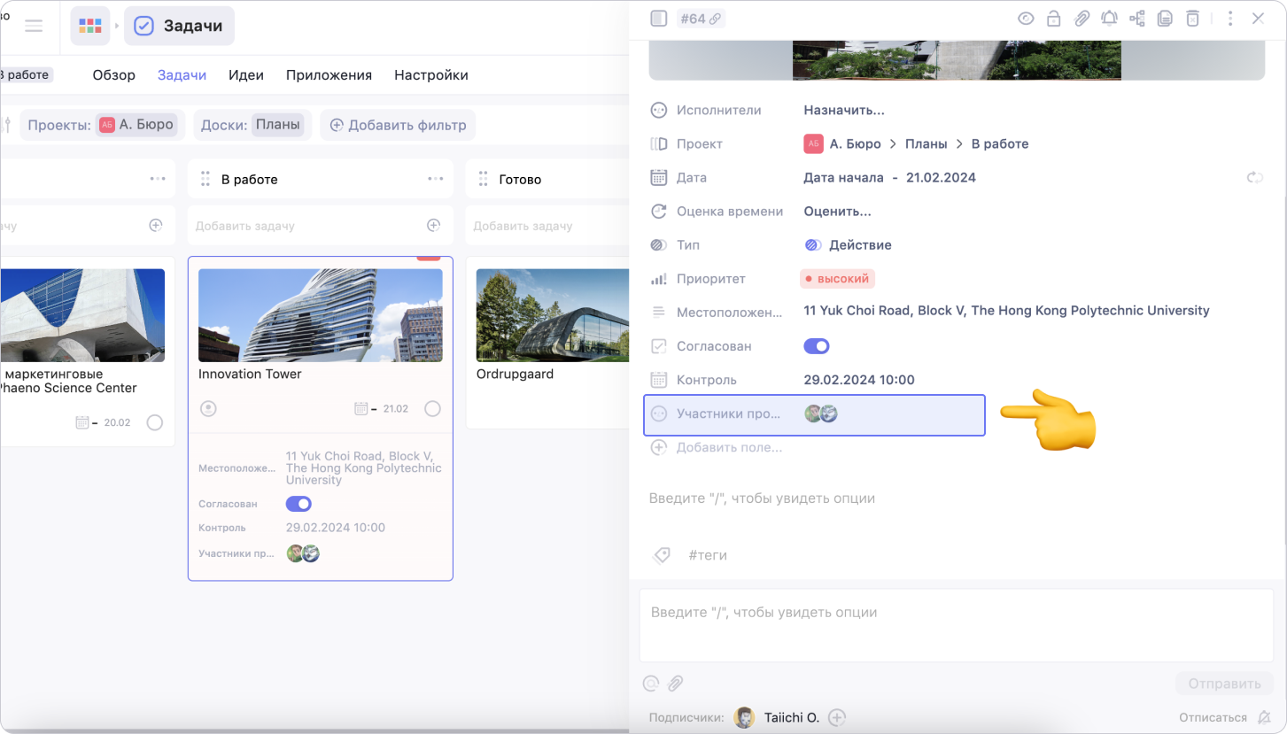
Task: Open the Innovation Tower card image
Action: coord(321,315)
